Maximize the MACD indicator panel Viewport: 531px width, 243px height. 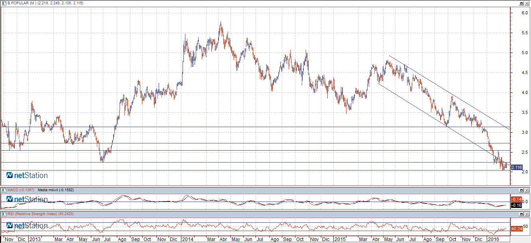click(521, 190)
